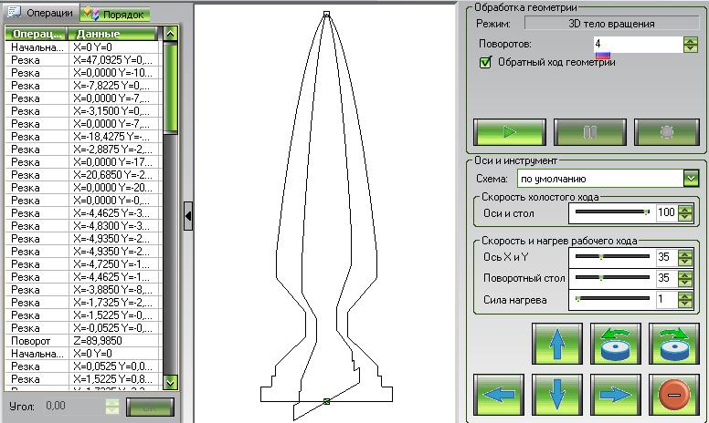
Task: Click the red round minus button
Action: [674, 395]
